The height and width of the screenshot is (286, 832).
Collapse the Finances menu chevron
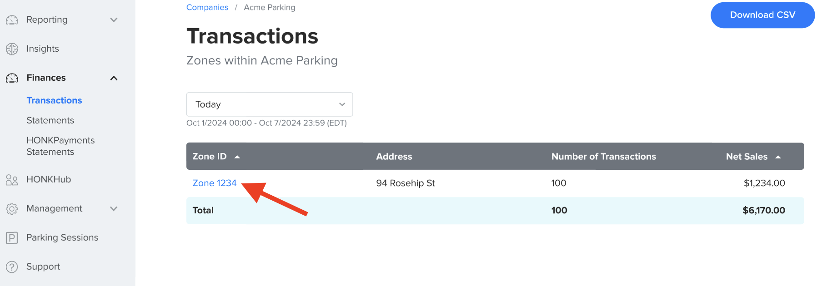[x=114, y=78]
